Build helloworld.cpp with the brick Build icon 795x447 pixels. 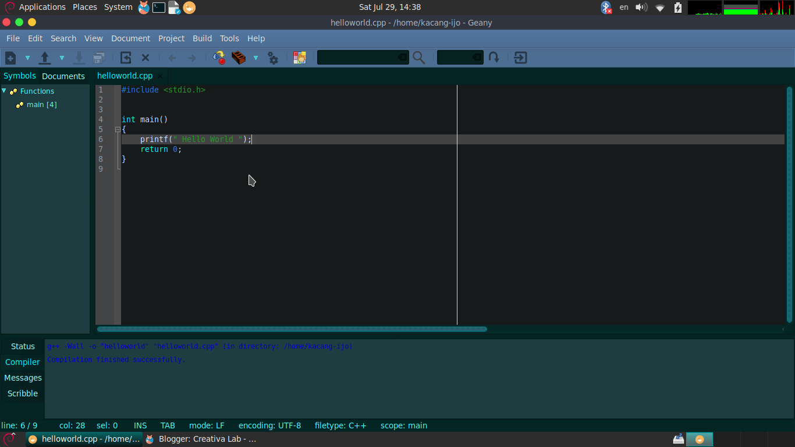pyautogui.click(x=237, y=58)
